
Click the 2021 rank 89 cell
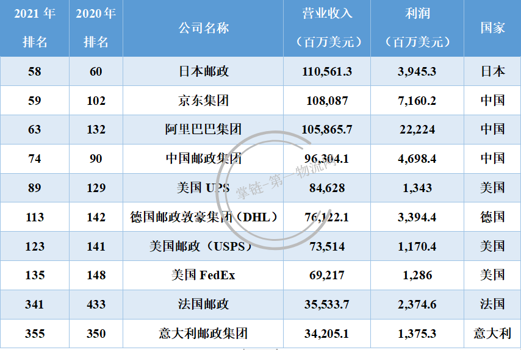pos(35,188)
